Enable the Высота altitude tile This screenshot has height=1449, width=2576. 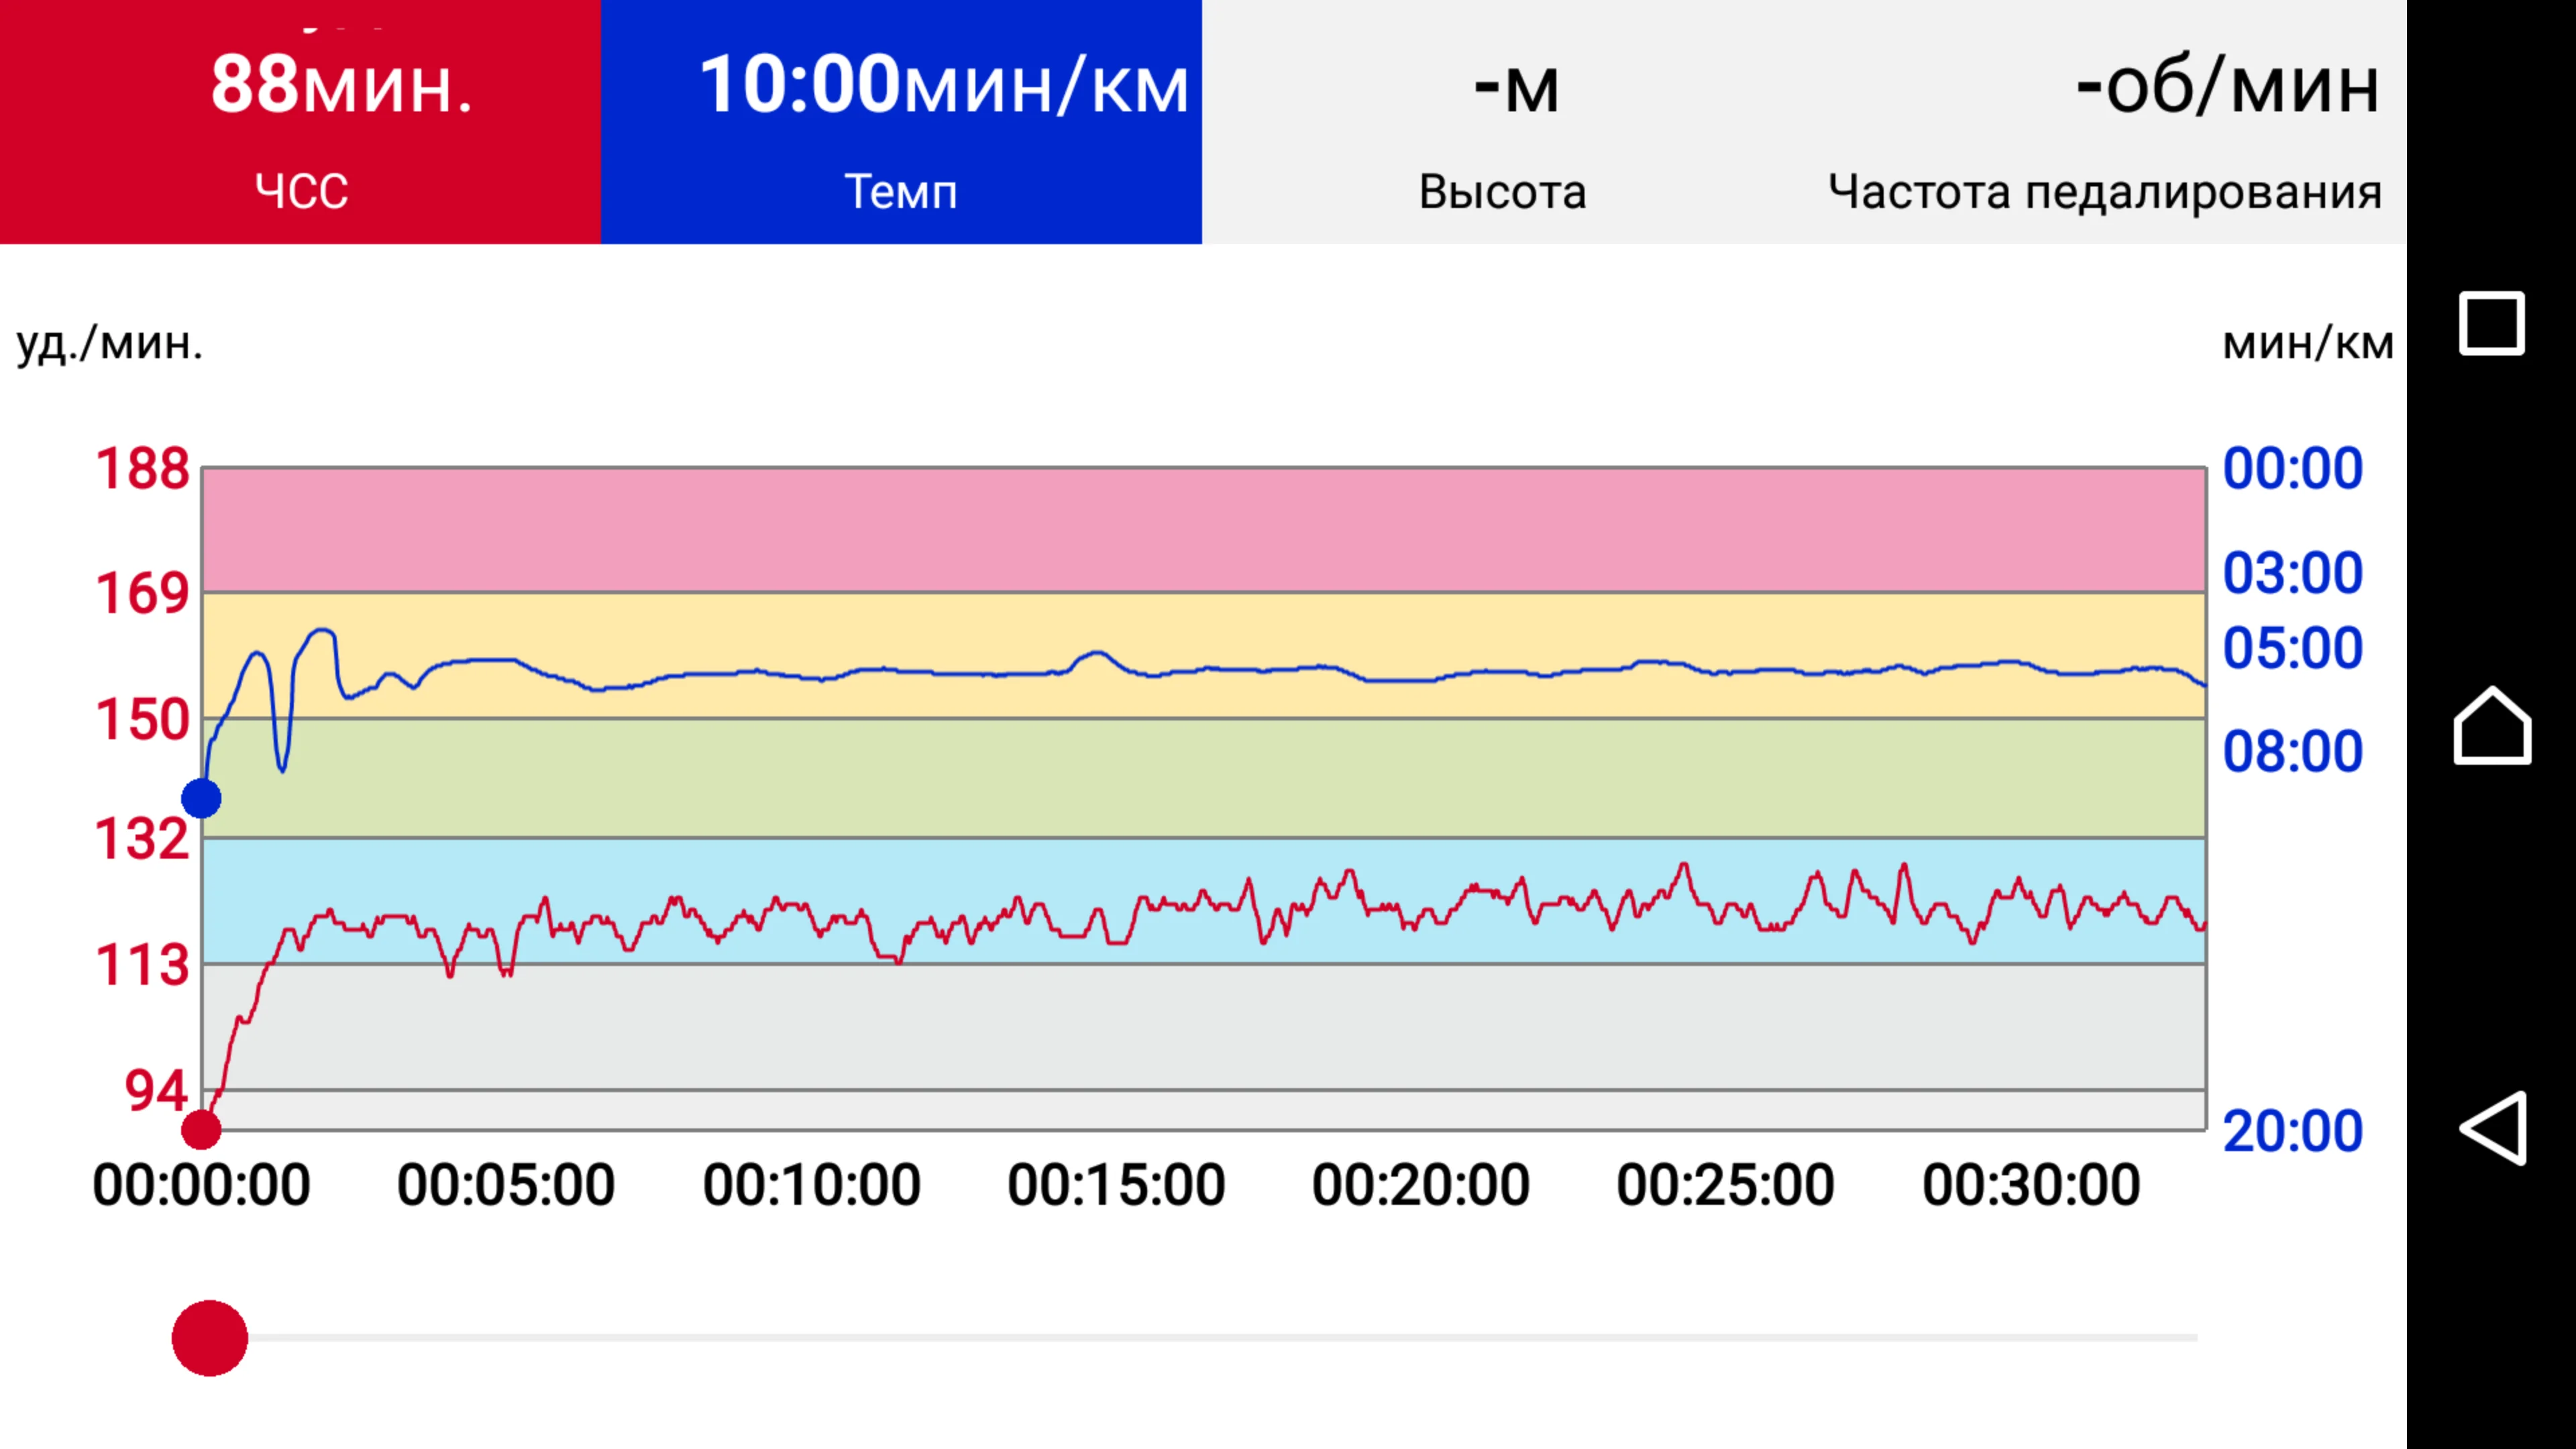[x=1502, y=122]
